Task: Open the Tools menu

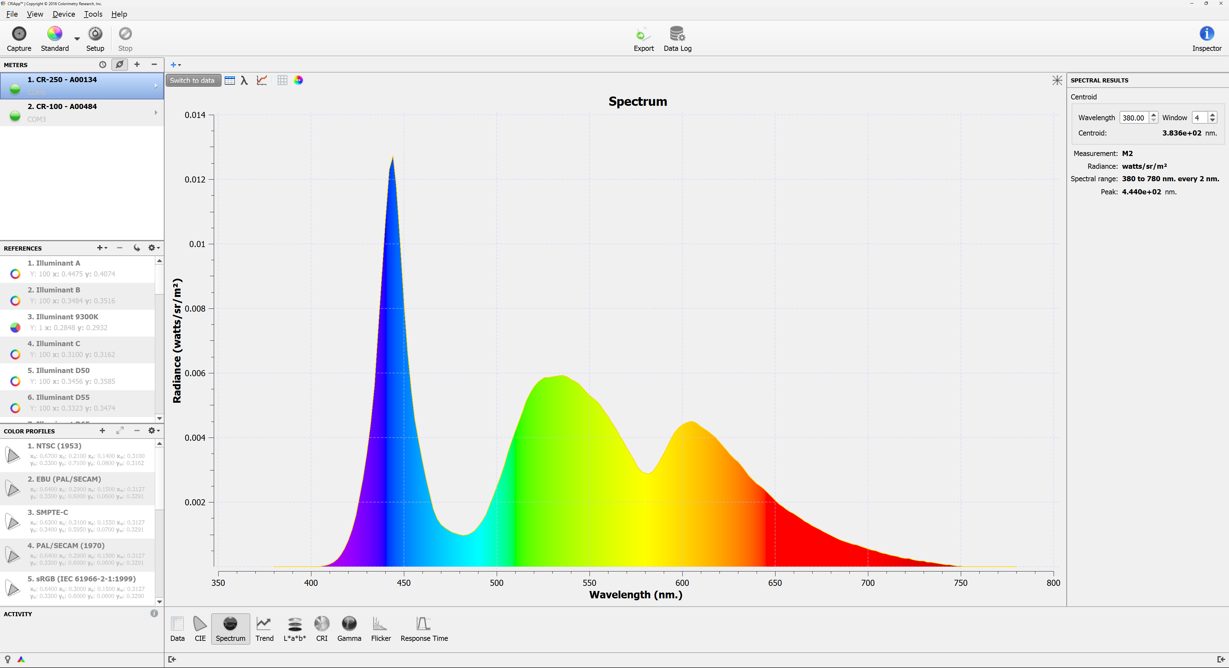Action: point(93,14)
